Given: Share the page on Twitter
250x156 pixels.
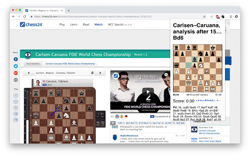Looking at the screenshot, I should point(16,66).
